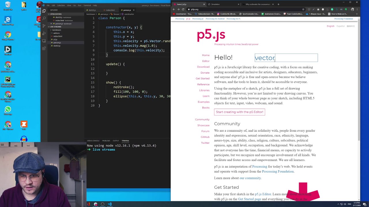Select Processing for Android in the top nav
The height and width of the screenshot is (207, 369).
click(215, 19)
